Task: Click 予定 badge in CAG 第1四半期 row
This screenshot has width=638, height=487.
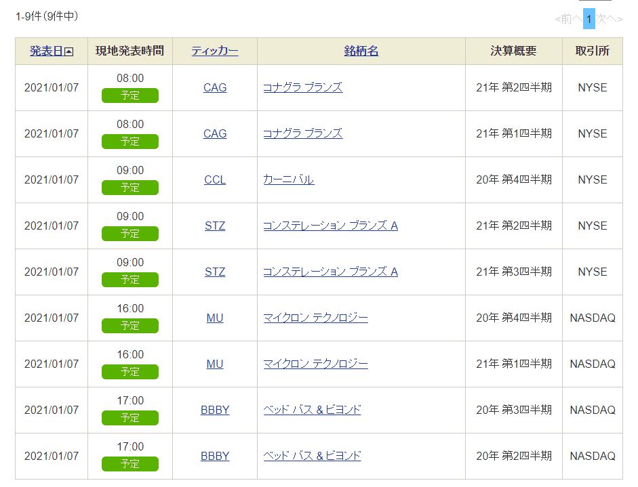Action: (x=130, y=142)
